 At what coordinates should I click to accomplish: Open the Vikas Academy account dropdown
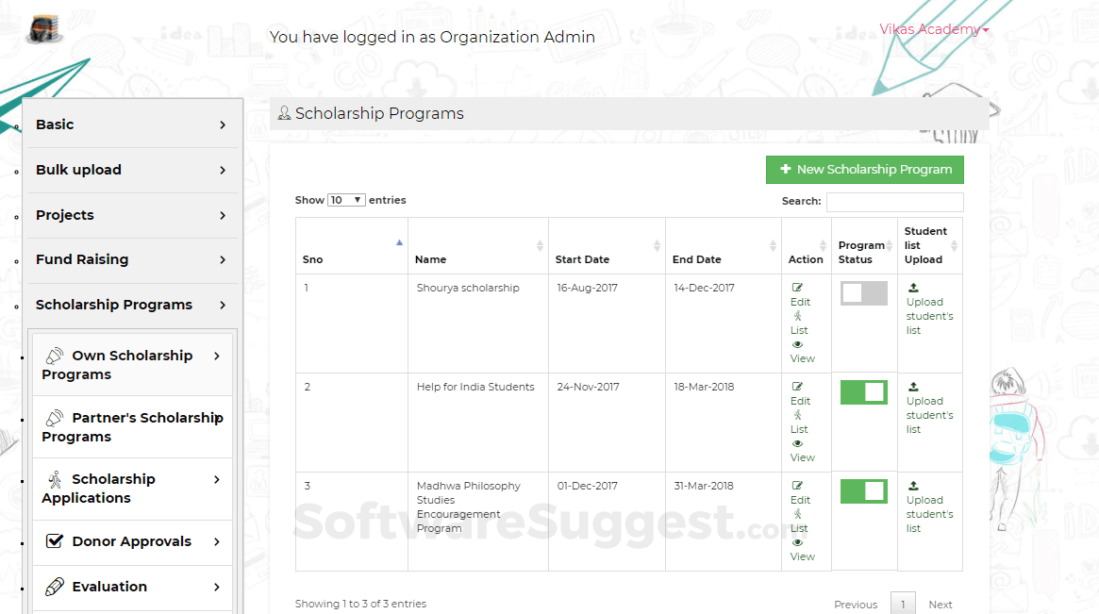click(x=934, y=29)
